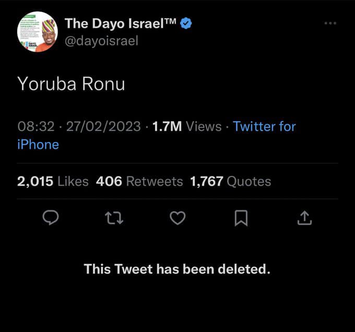Click the 27/02/2023 date
Image resolution: width=355 pixels, height=332 pixels.
pos(103,126)
